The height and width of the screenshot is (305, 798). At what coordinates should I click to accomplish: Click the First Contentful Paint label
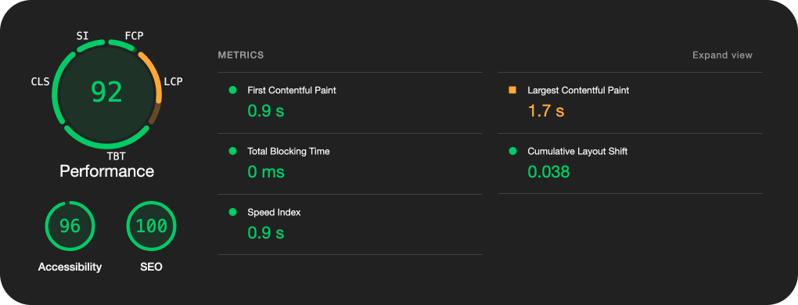click(292, 91)
